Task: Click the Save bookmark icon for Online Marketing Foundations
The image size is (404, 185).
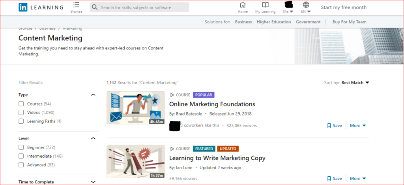Action: [x=329, y=126]
